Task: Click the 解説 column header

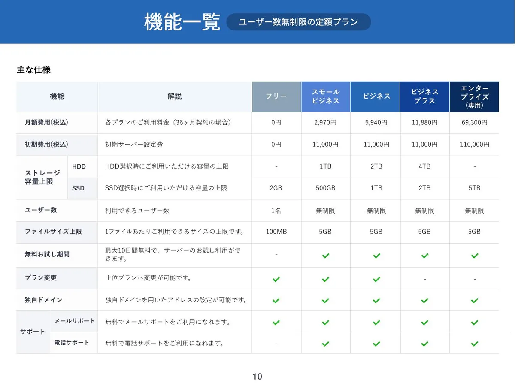Action: click(x=175, y=96)
